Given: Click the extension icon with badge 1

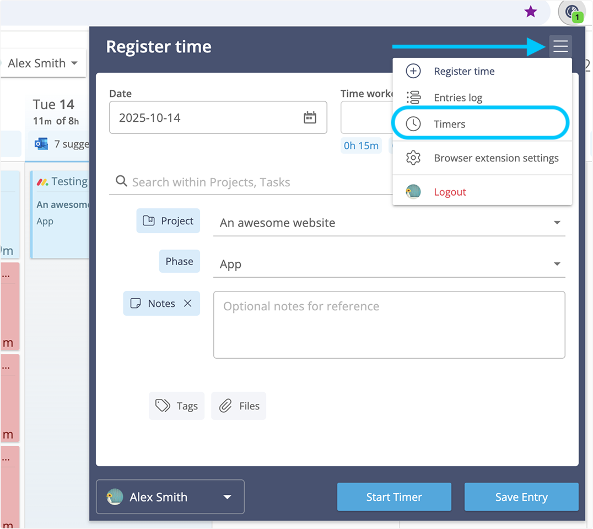Looking at the screenshot, I should [x=572, y=12].
